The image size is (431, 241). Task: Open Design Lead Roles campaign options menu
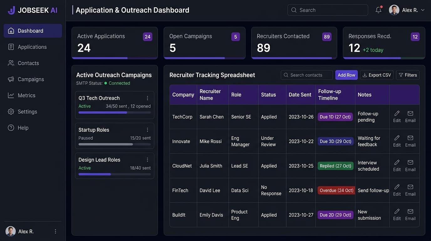(x=148, y=160)
